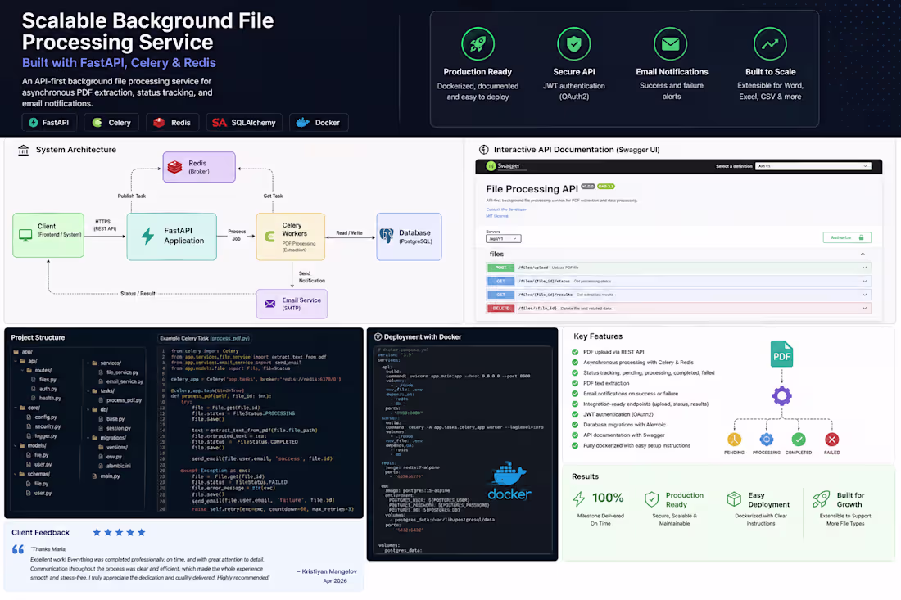Expand the DELETE /files/{file_id} endpoint chevron

coord(864,309)
